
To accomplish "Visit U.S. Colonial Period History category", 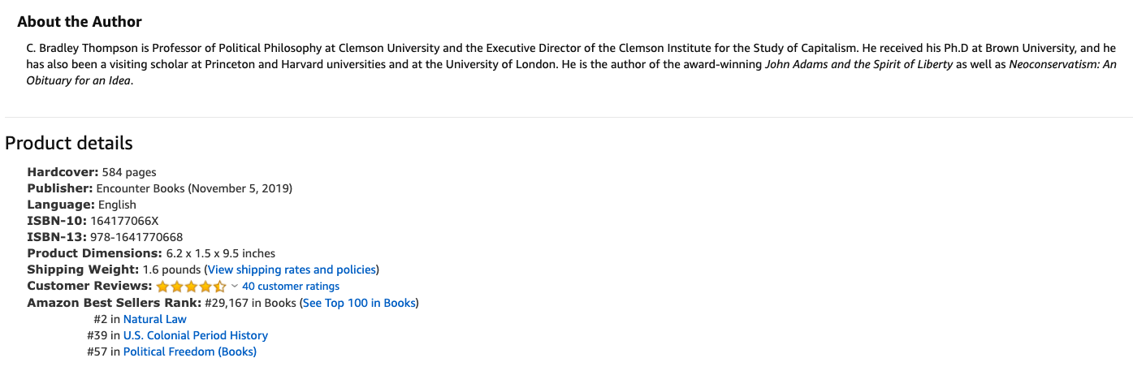I will tap(196, 335).
